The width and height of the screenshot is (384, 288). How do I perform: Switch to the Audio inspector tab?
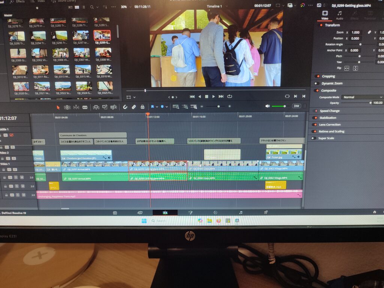pos(339,15)
